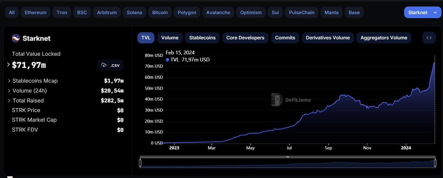
Task: Click the Sep label on time axis
Action: (x=329, y=148)
